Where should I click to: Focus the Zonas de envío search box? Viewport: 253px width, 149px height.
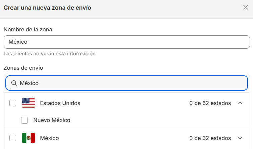click(x=127, y=83)
